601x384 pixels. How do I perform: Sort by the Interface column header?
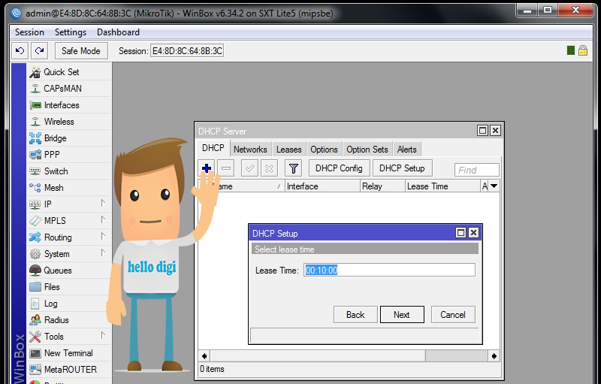tap(323, 186)
